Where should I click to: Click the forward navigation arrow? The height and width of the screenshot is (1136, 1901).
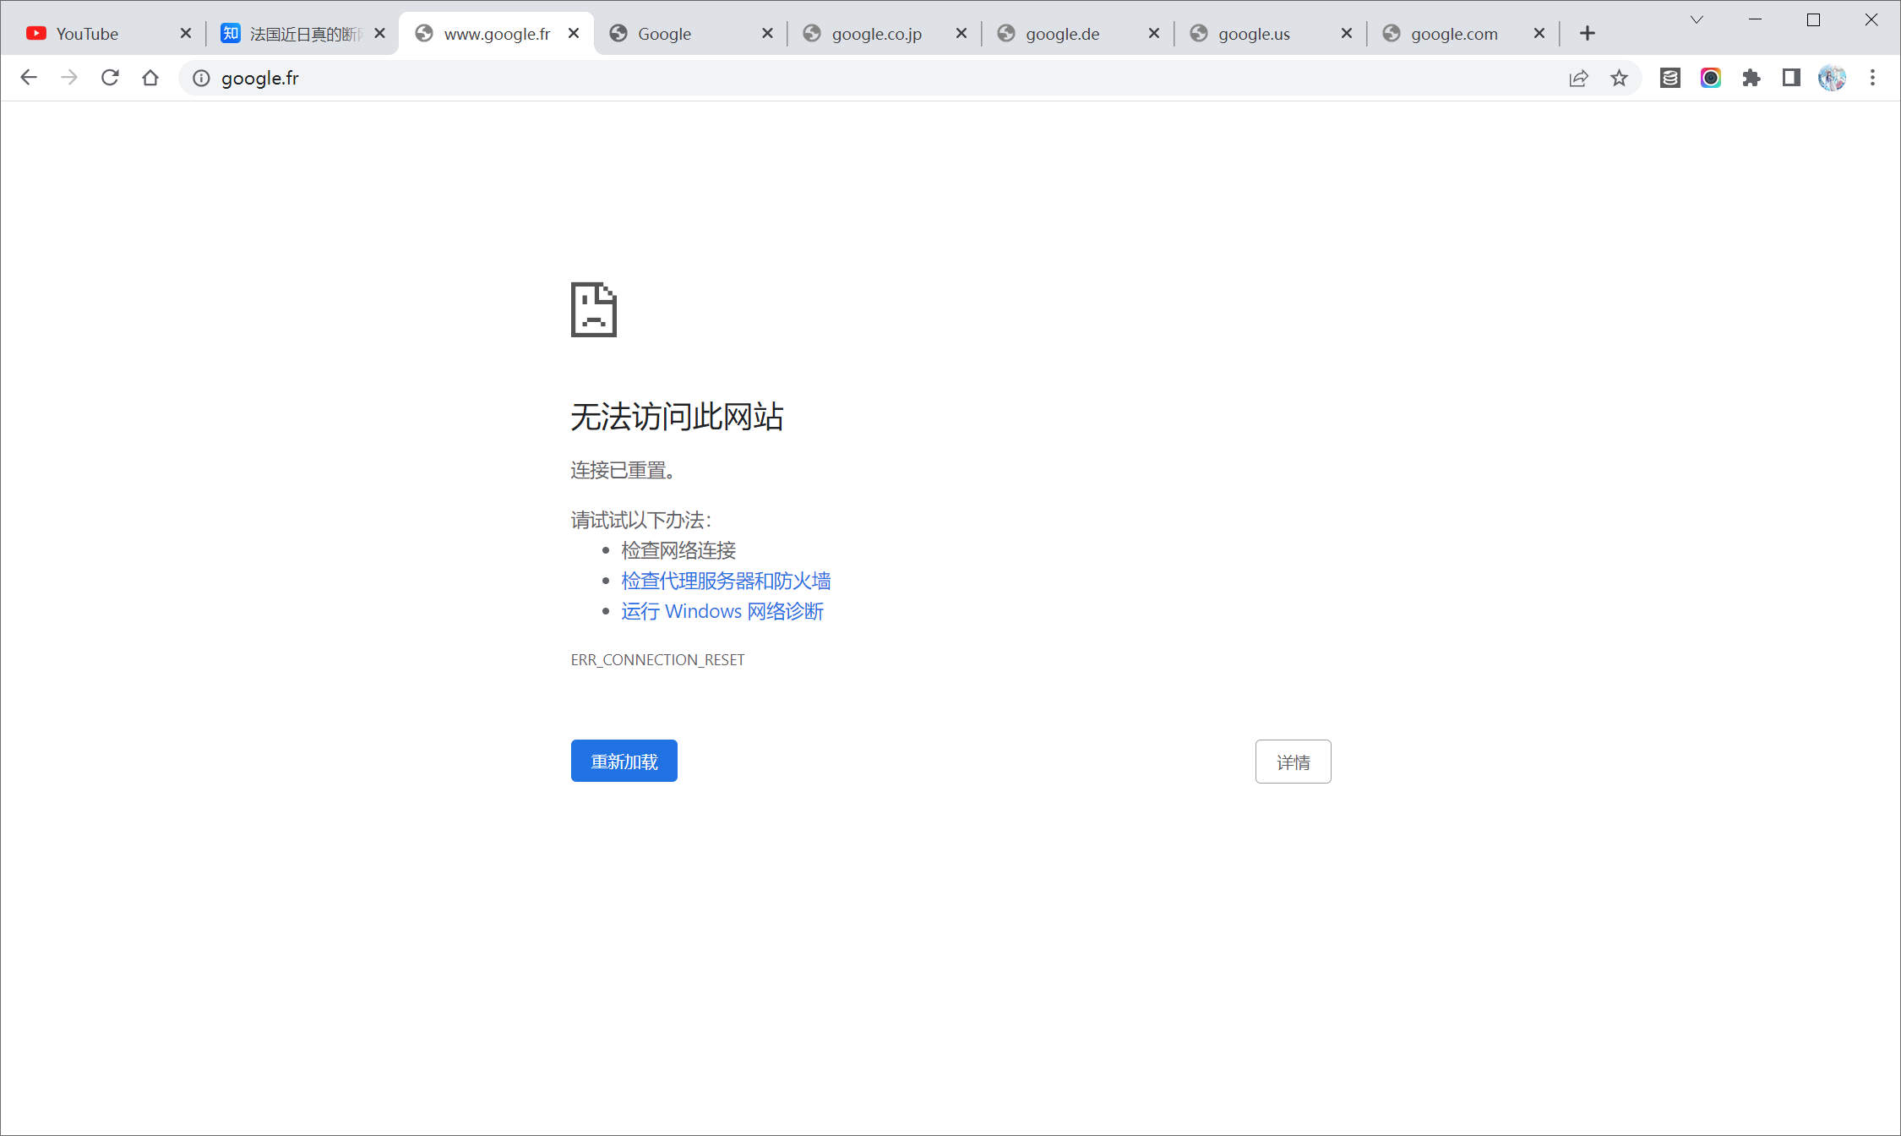tap(69, 78)
